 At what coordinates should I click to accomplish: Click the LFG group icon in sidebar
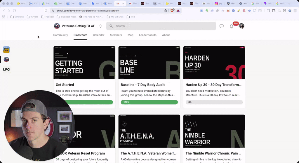(6, 70)
